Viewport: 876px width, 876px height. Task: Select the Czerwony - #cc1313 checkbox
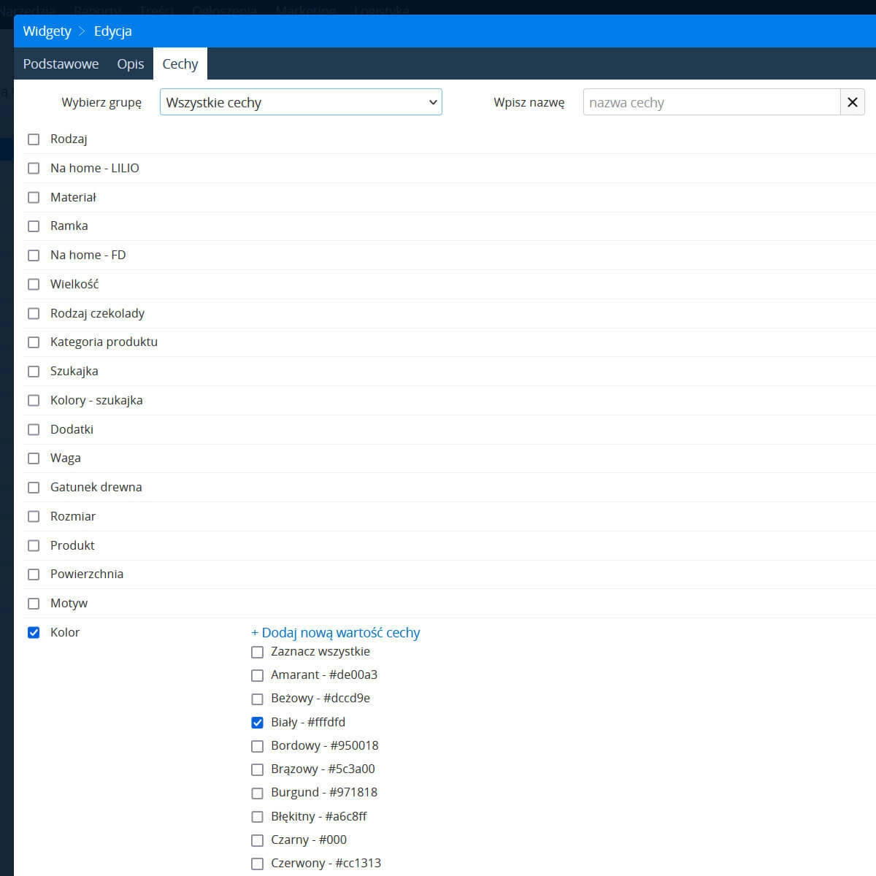257,864
